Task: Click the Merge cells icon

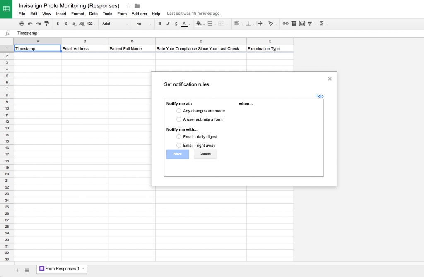Action: click(x=221, y=24)
